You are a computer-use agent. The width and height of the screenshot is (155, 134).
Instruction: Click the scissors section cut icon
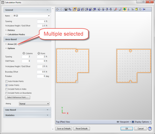144,9
